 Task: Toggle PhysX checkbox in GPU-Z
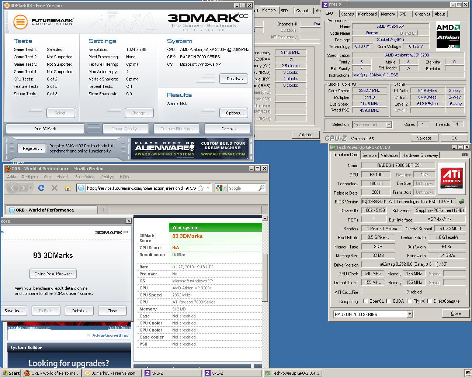click(409, 301)
